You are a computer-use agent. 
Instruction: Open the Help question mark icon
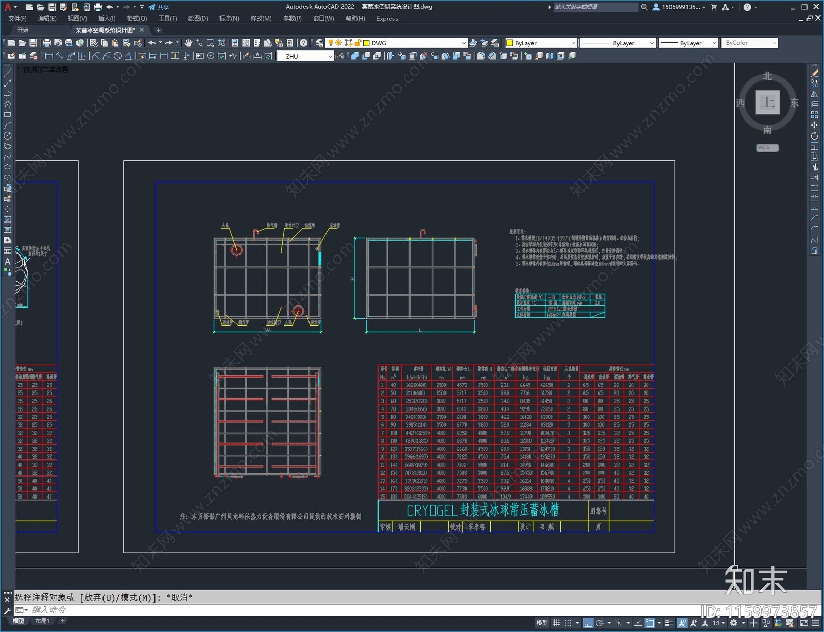304,43
